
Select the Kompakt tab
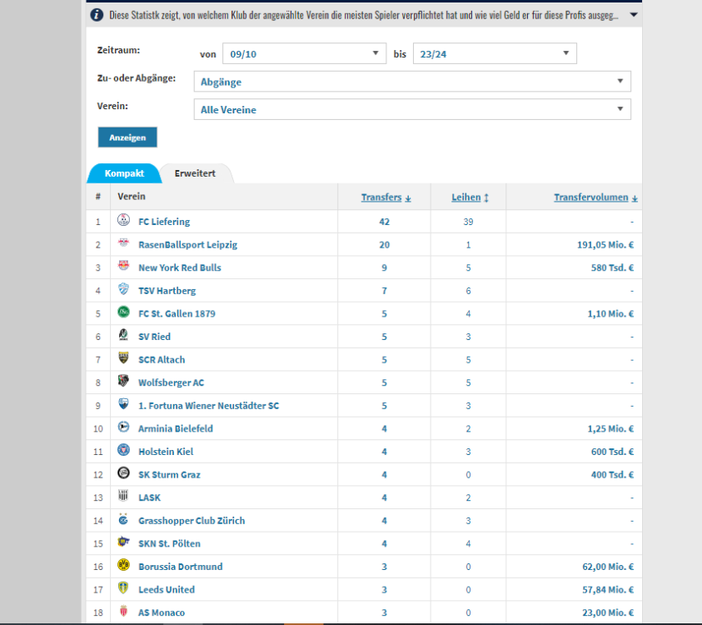pos(124,173)
